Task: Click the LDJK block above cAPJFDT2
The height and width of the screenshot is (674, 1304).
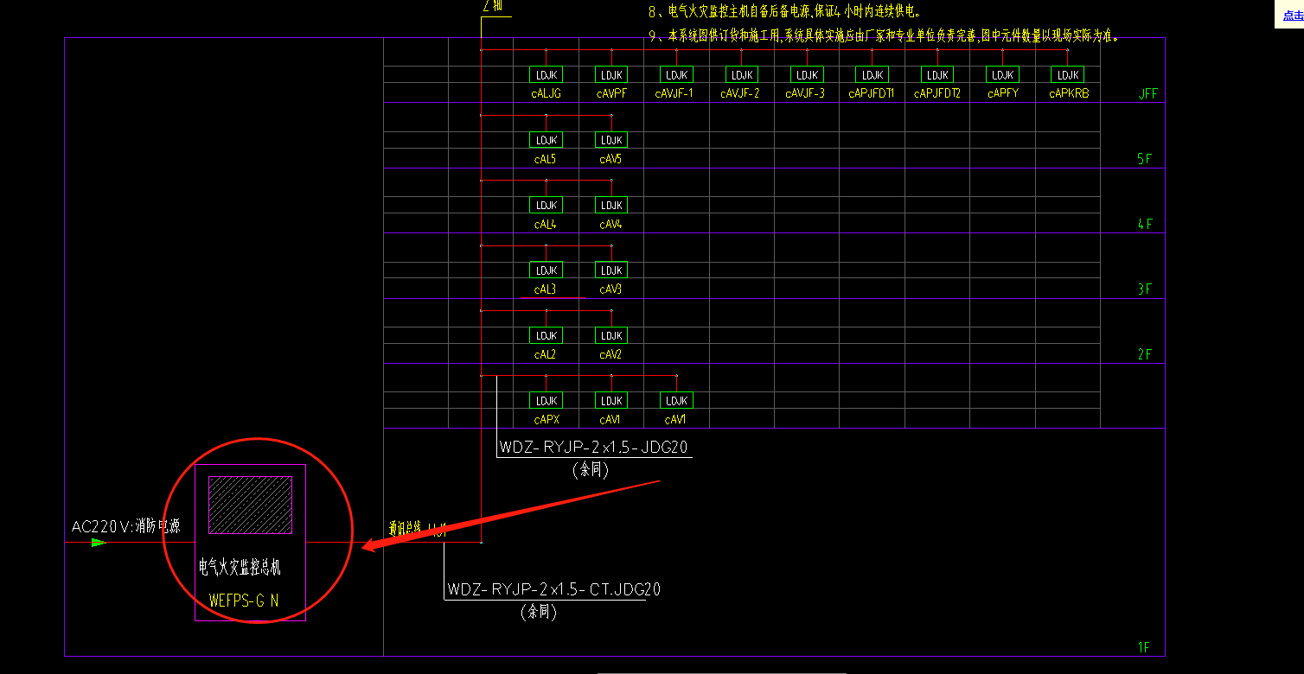Action: coord(937,75)
